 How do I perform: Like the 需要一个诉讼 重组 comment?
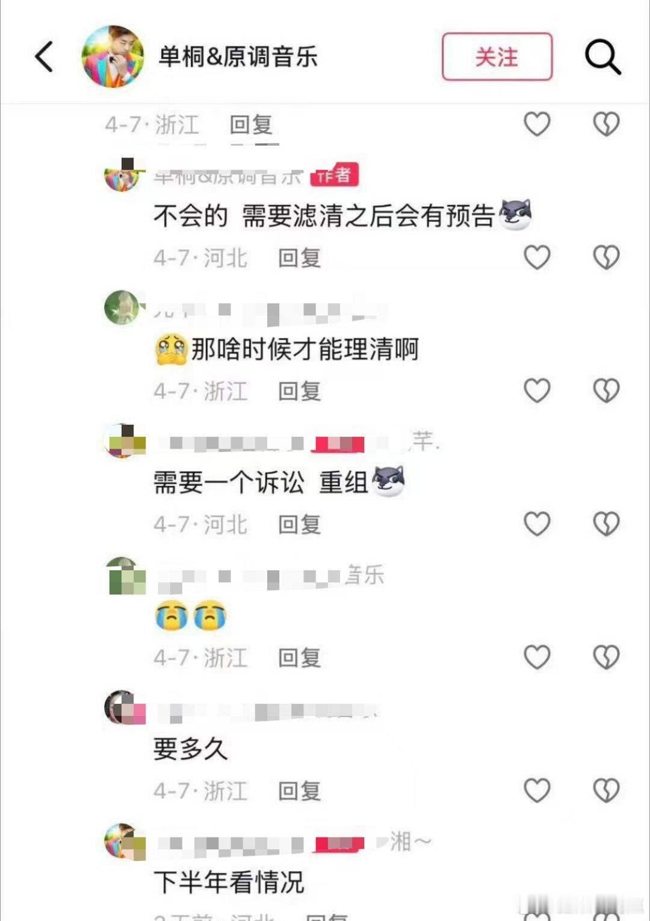pos(537,524)
